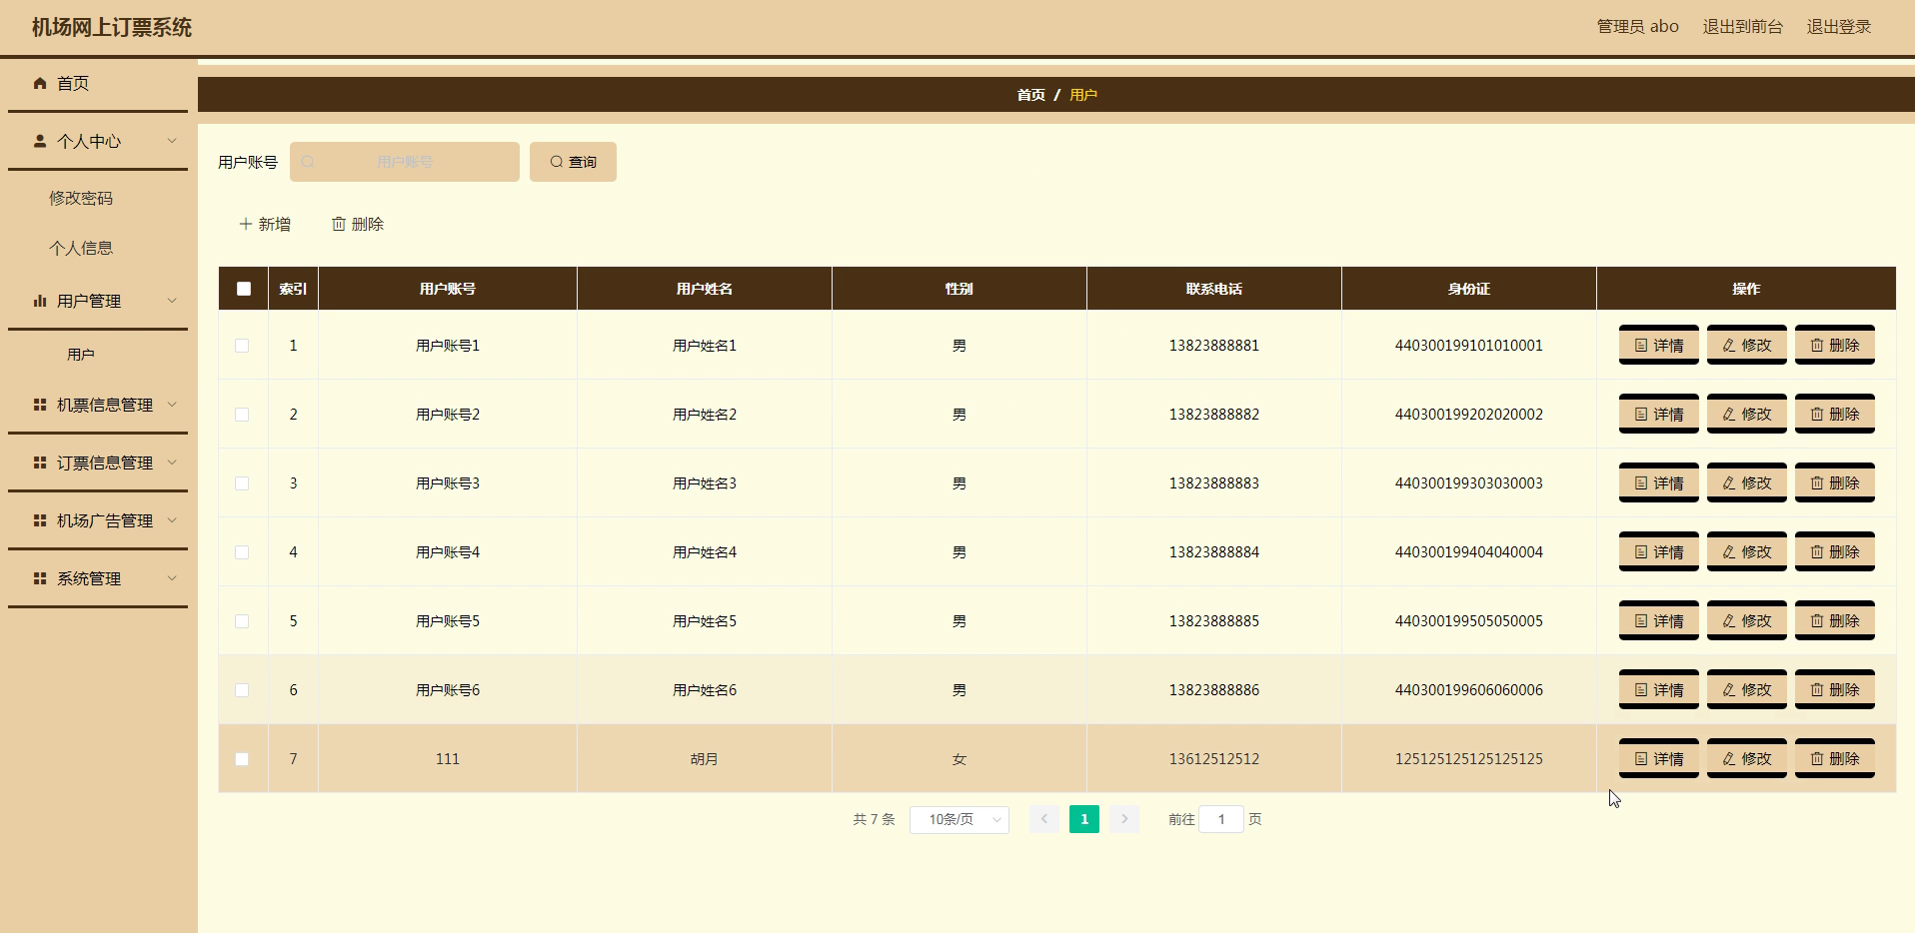Check the box for row 用户账号2
Image resolution: width=1915 pixels, height=933 pixels.
[242, 415]
